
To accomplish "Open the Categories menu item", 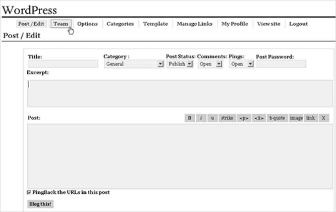I will coord(120,24).
